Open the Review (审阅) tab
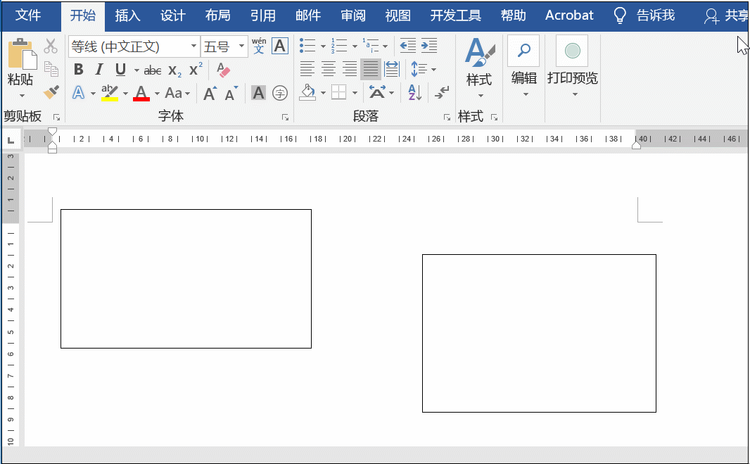The width and height of the screenshot is (750, 464). (x=353, y=15)
